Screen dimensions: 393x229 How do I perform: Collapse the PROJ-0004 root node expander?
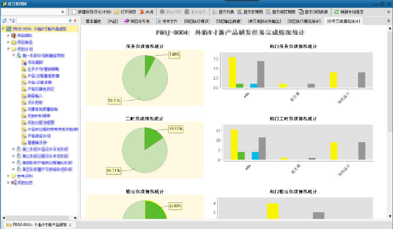(3, 28)
